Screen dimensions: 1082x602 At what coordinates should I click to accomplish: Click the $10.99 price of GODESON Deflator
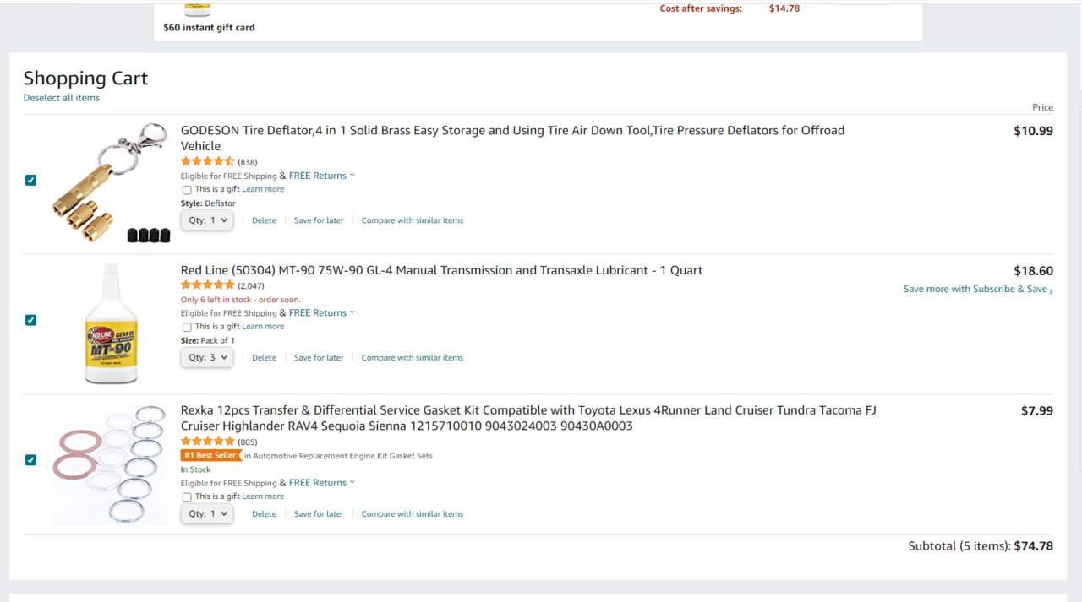(1033, 131)
